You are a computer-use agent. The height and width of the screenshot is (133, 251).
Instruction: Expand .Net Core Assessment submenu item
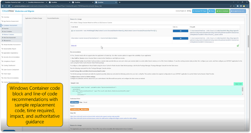(10, 38)
